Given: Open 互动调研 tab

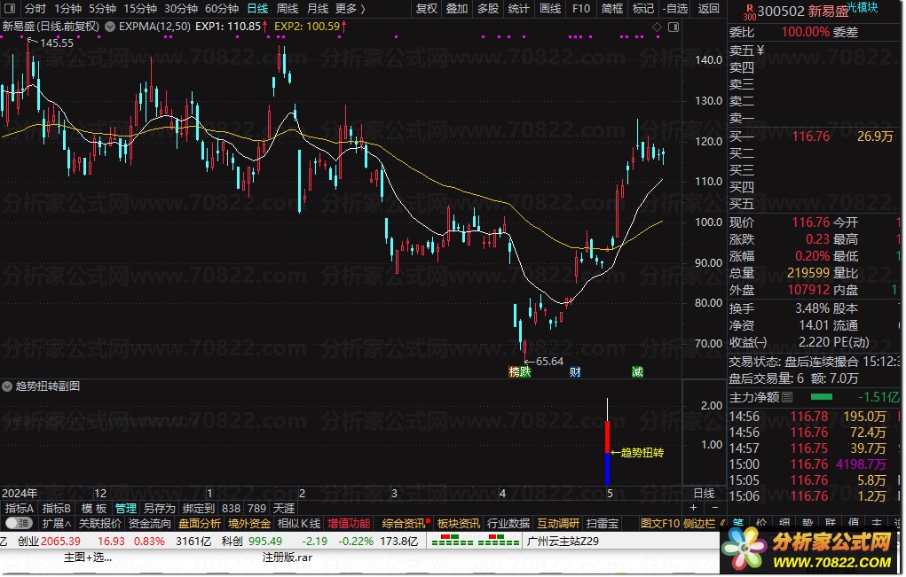Looking at the screenshot, I should pos(557,523).
